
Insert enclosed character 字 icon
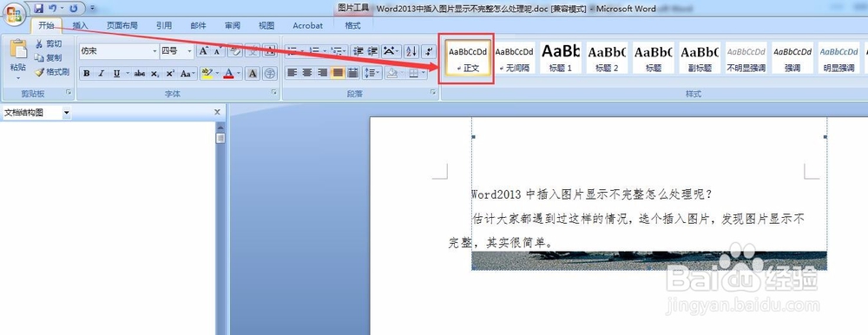[x=270, y=74]
